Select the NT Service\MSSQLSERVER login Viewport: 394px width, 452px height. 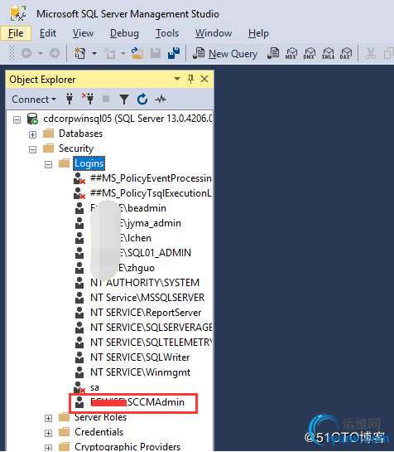click(x=147, y=298)
